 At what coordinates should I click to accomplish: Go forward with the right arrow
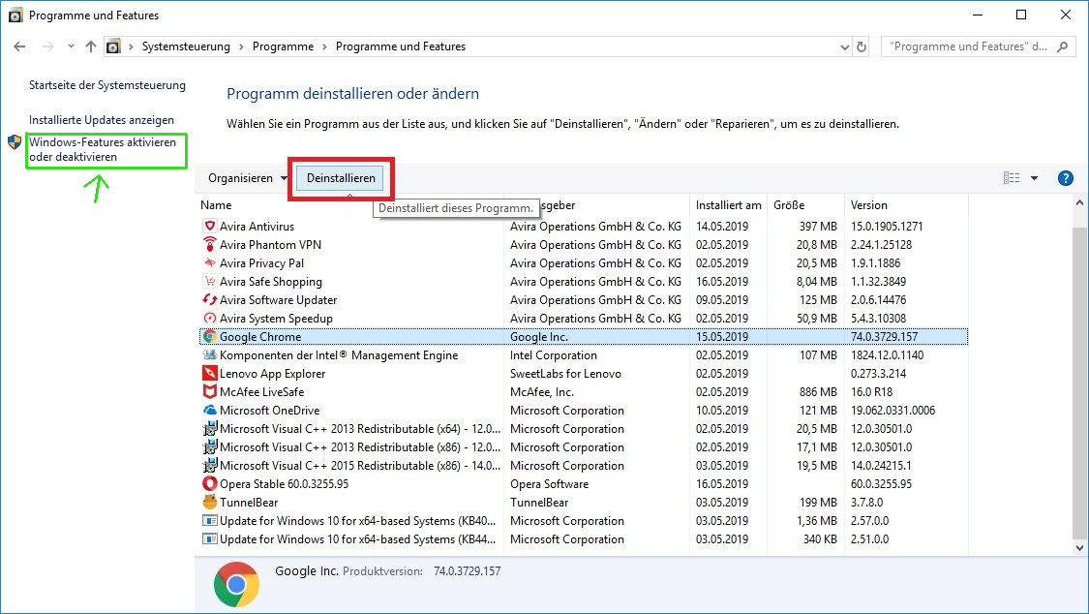click(x=48, y=46)
